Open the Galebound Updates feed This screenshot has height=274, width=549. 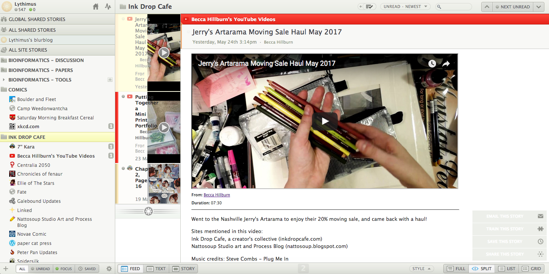point(39,201)
